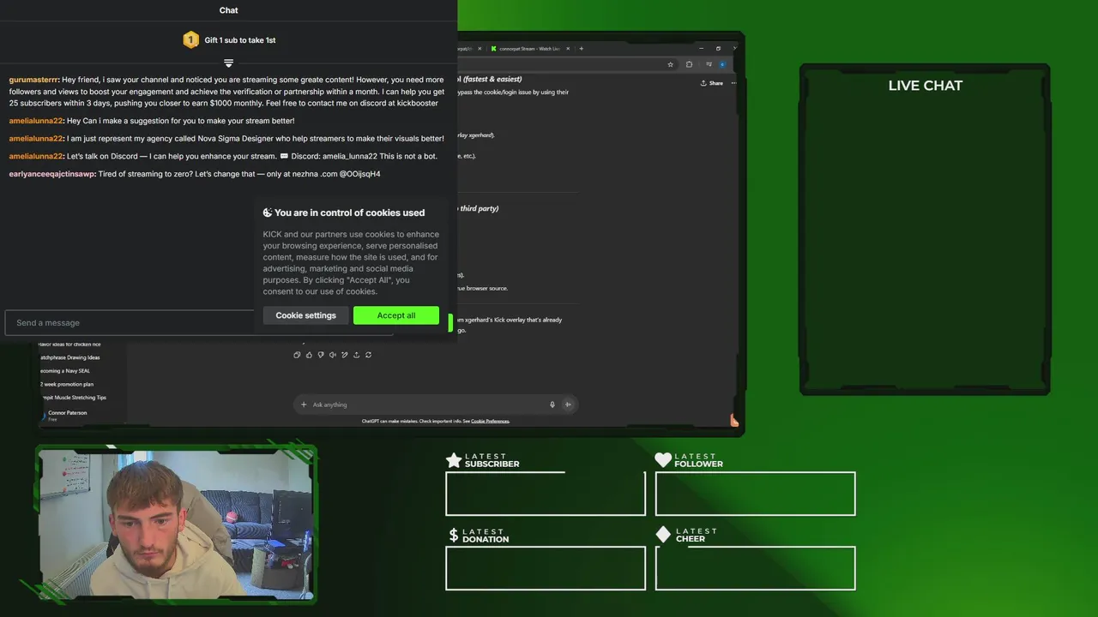
Task: Open 'Flavor ideas for chicken rice' chat
Action: pyautogui.click(x=70, y=344)
